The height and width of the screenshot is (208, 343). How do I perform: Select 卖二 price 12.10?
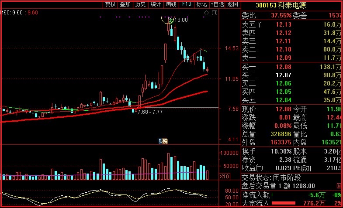click(x=284, y=49)
